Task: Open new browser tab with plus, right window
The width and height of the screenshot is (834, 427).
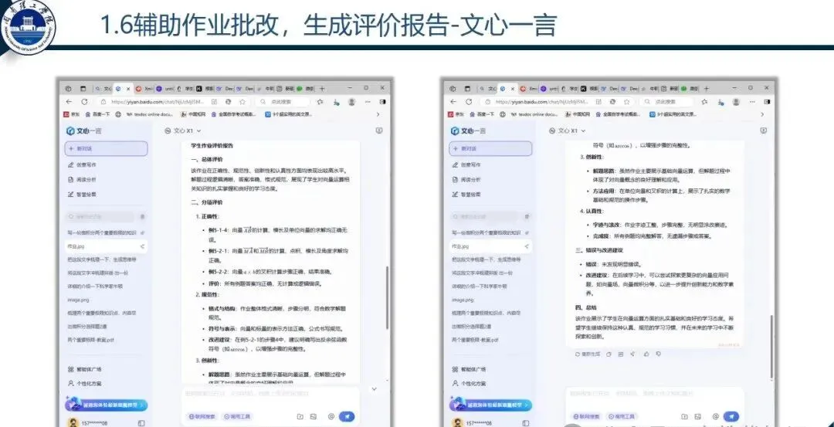Action: [706, 88]
